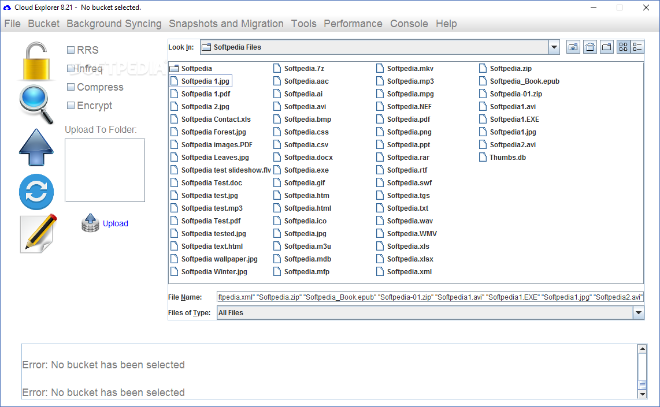Select file Softpedia.NEF
Screen dimensions: 660x407
click(x=409, y=107)
